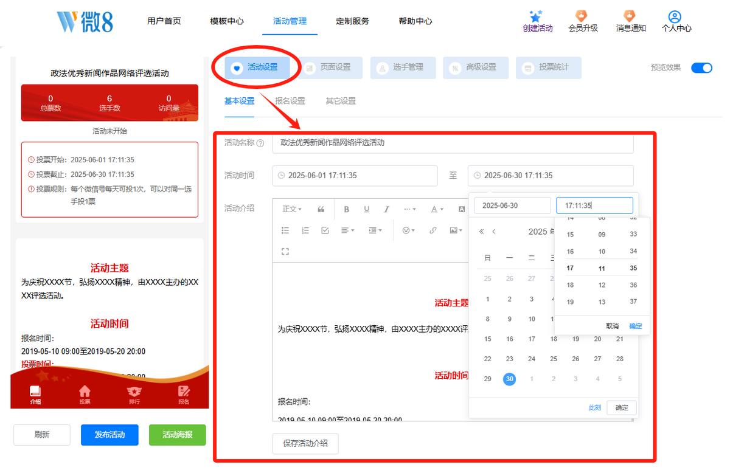Open the 用户首页 menu

(164, 21)
